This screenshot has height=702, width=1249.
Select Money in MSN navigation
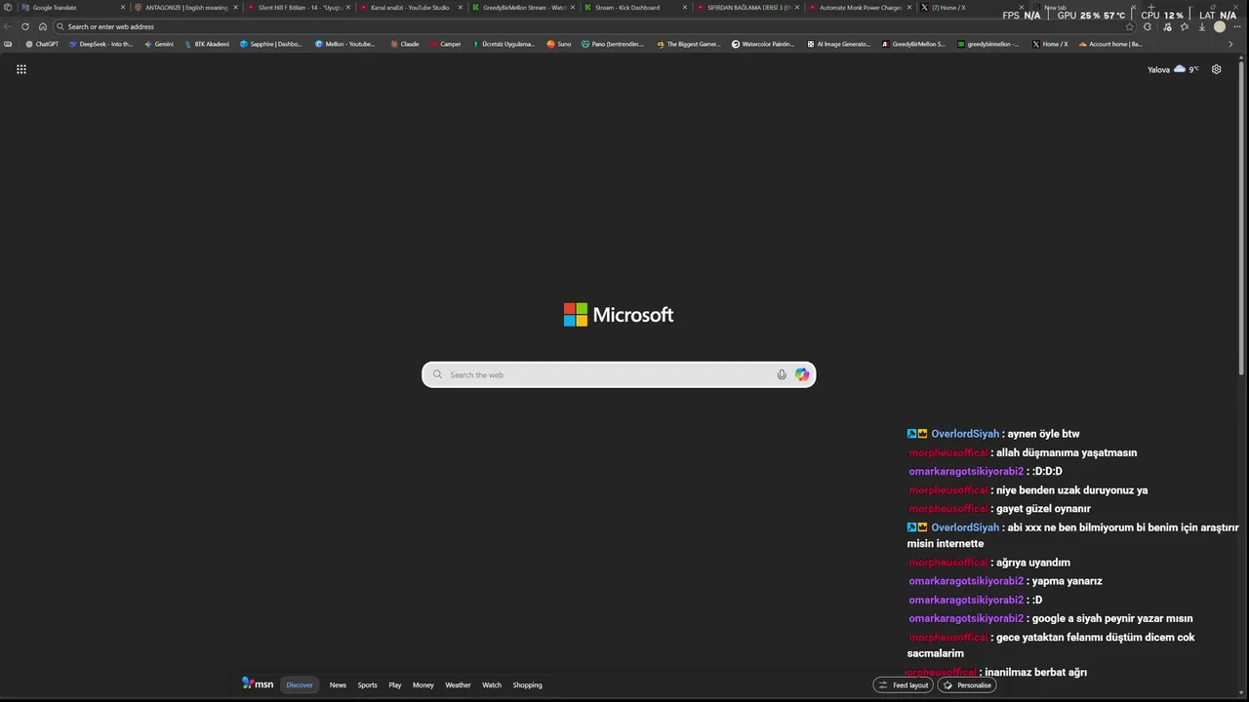coord(423,684)
